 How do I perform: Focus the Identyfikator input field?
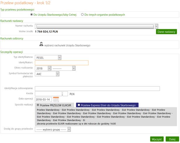(x=62, y=63)
